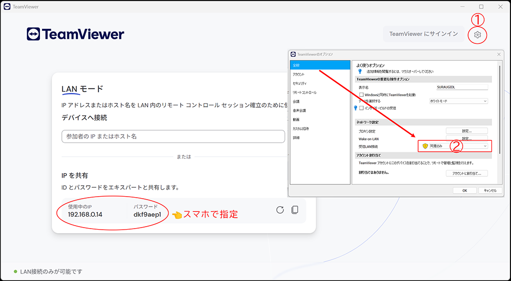Open リモートコントロール options category
Screen dimensions: 511x281
(x=320, y=92)
